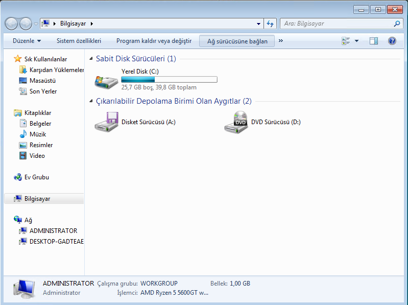Image resolution: width=408 pixels, height=305 pixels.
Task: Open Son Yerler in the sidebar
Action: click(x=43, y=91)
